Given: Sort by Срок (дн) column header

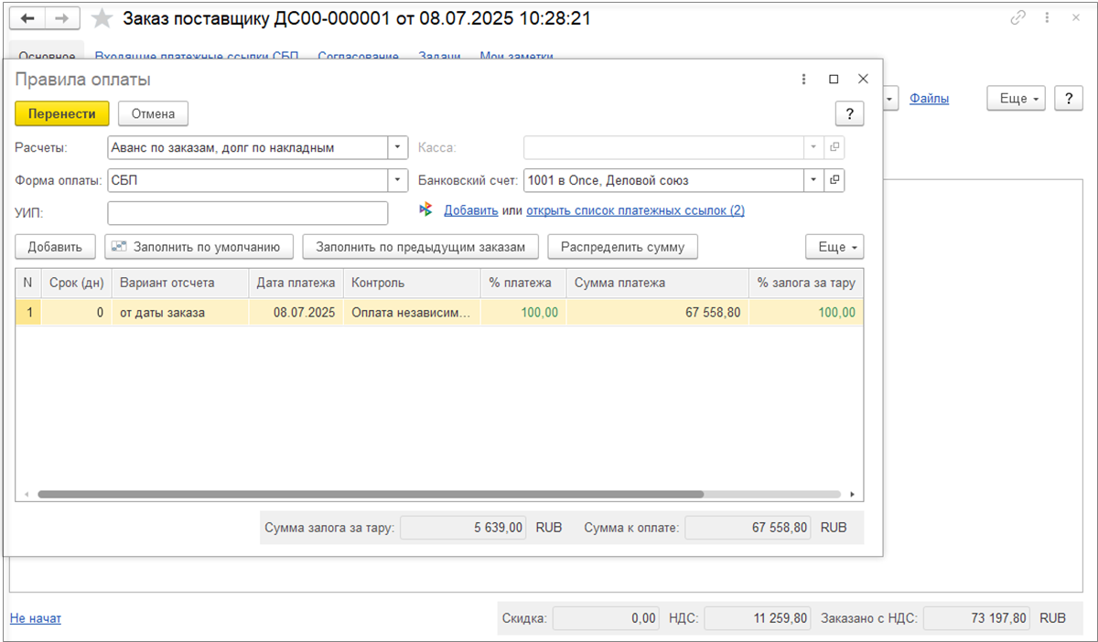Looking at the screenshot, I should [x=76, y=283].
